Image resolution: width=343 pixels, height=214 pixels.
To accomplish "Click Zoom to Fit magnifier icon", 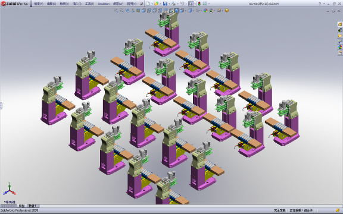I will click(x=116, y=11).
